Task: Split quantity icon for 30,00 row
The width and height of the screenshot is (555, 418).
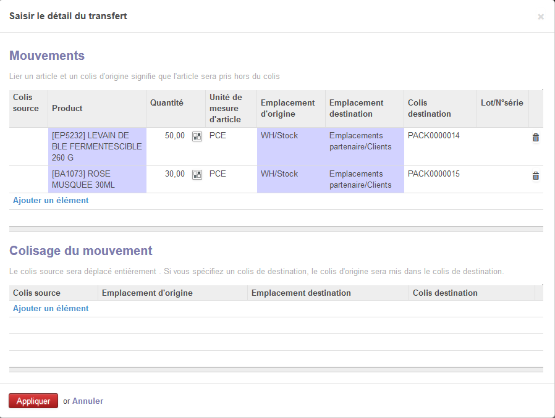Action: tap(197, 175)
